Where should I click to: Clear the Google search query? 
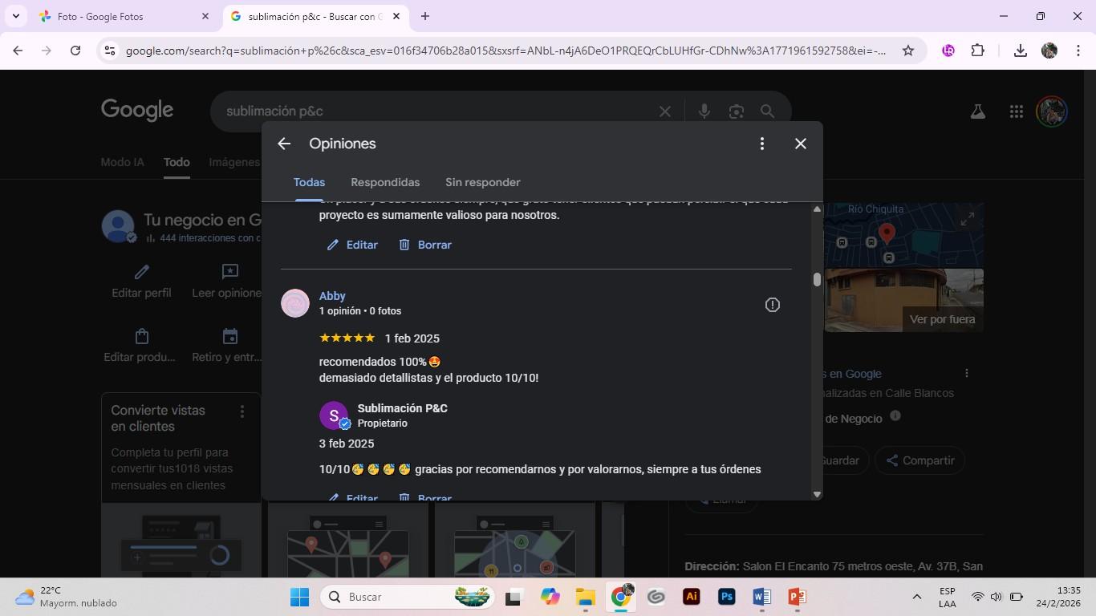coord(664,111)
